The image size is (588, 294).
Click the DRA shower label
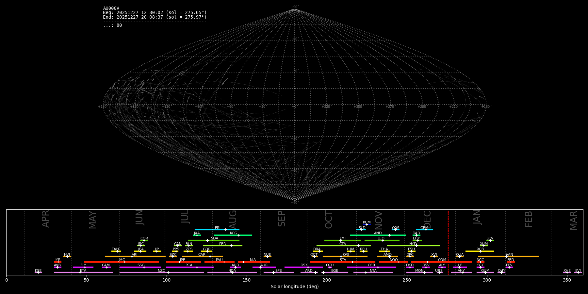point(317,249)
